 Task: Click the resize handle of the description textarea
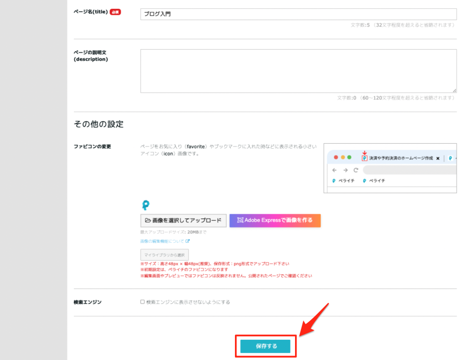[x=454, y=91]
